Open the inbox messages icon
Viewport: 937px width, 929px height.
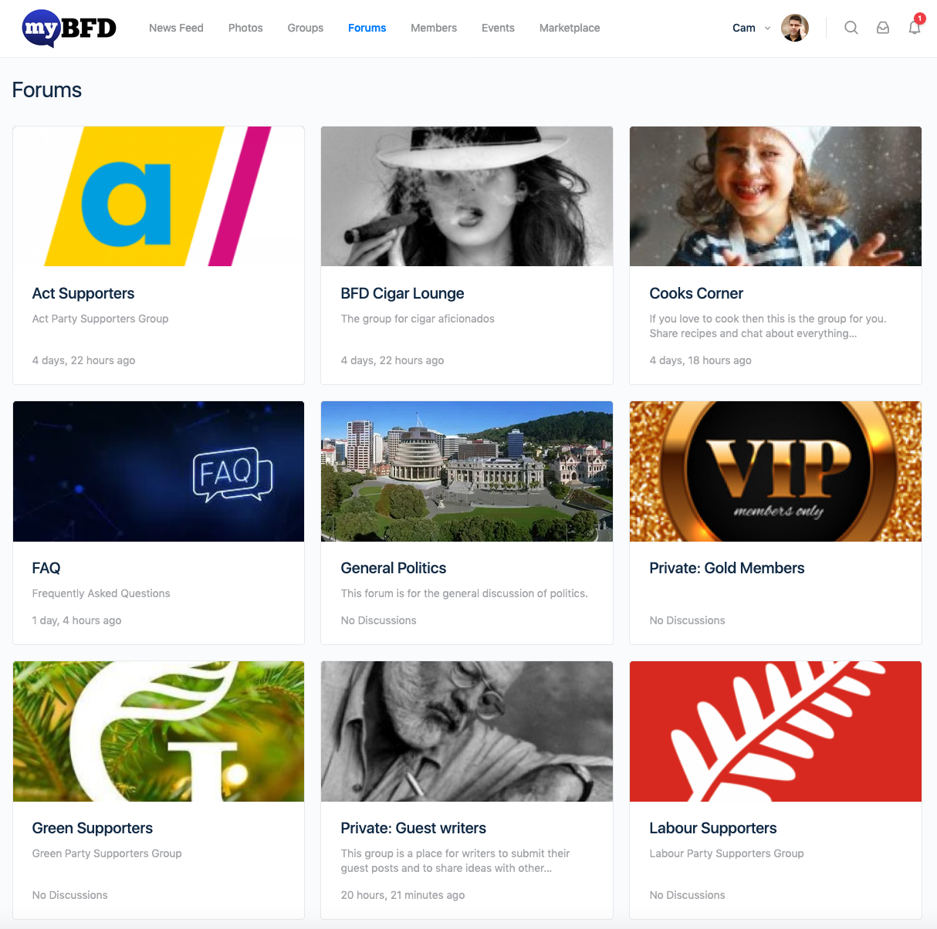(883, 28)
